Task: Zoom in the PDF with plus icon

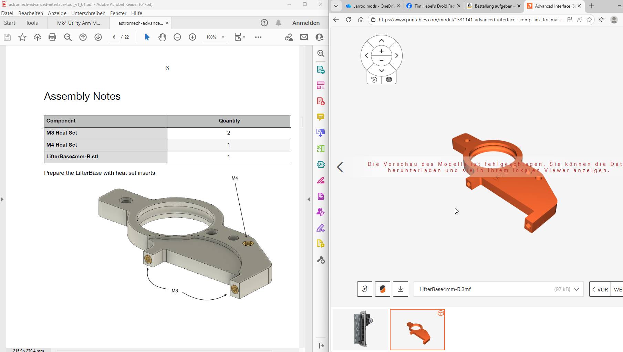Action: coord(193,37)
